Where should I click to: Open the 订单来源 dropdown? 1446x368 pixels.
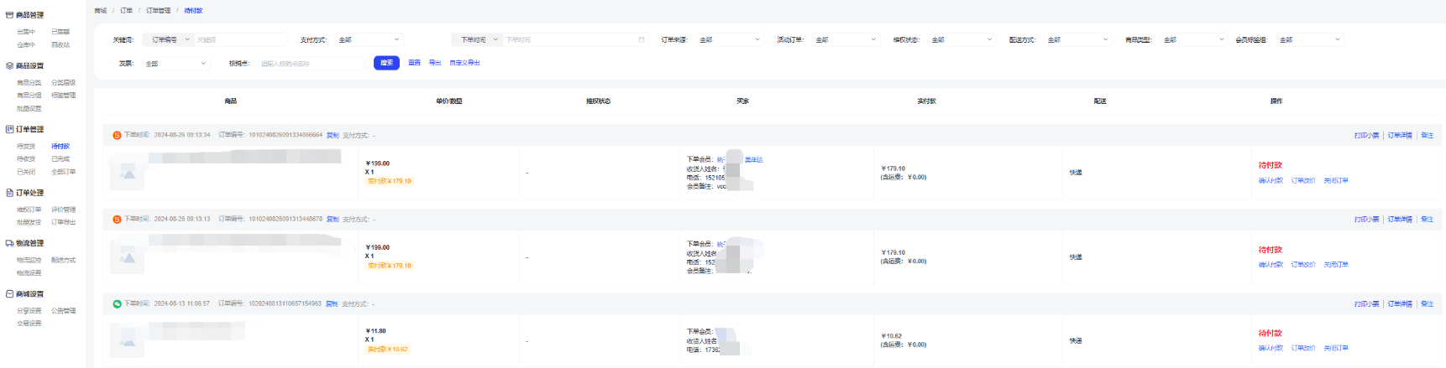(x=729, y=39)
